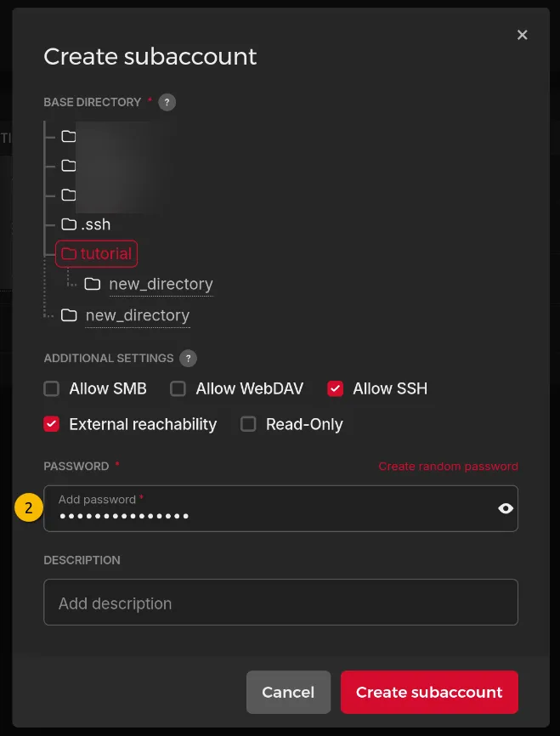Image resolution: width=560 pixels, height=736 pixels.
Task: Uncheck the Allow SSH checkbox
Action: [x=336, y=388]
